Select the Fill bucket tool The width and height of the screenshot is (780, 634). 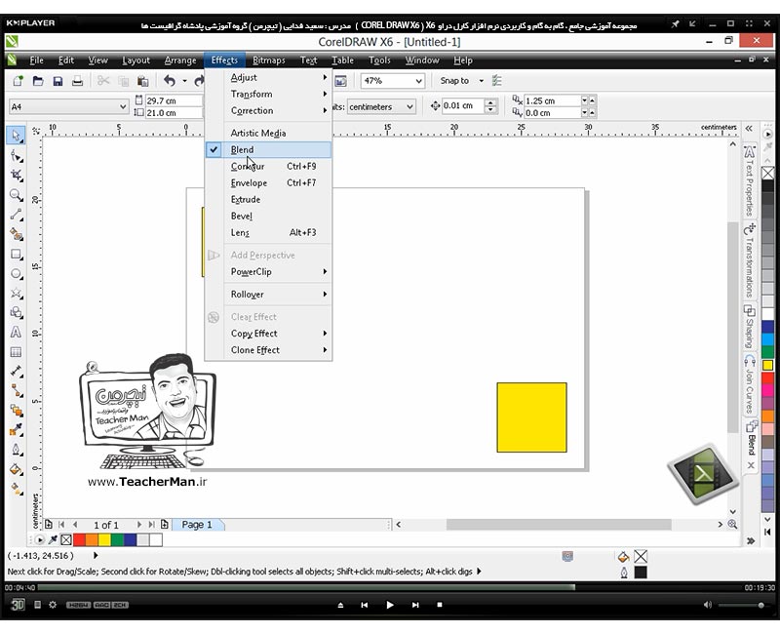click(16, 469)
